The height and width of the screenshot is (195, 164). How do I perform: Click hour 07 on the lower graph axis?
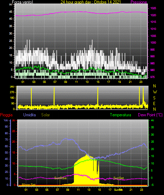[x=57, y=190]
